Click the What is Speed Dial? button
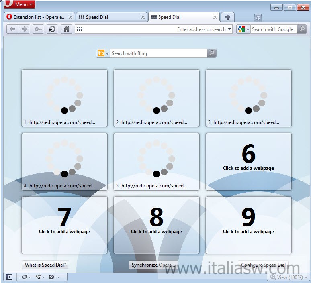The width and height of the screenshot is (311, 283). click(45, 265)
